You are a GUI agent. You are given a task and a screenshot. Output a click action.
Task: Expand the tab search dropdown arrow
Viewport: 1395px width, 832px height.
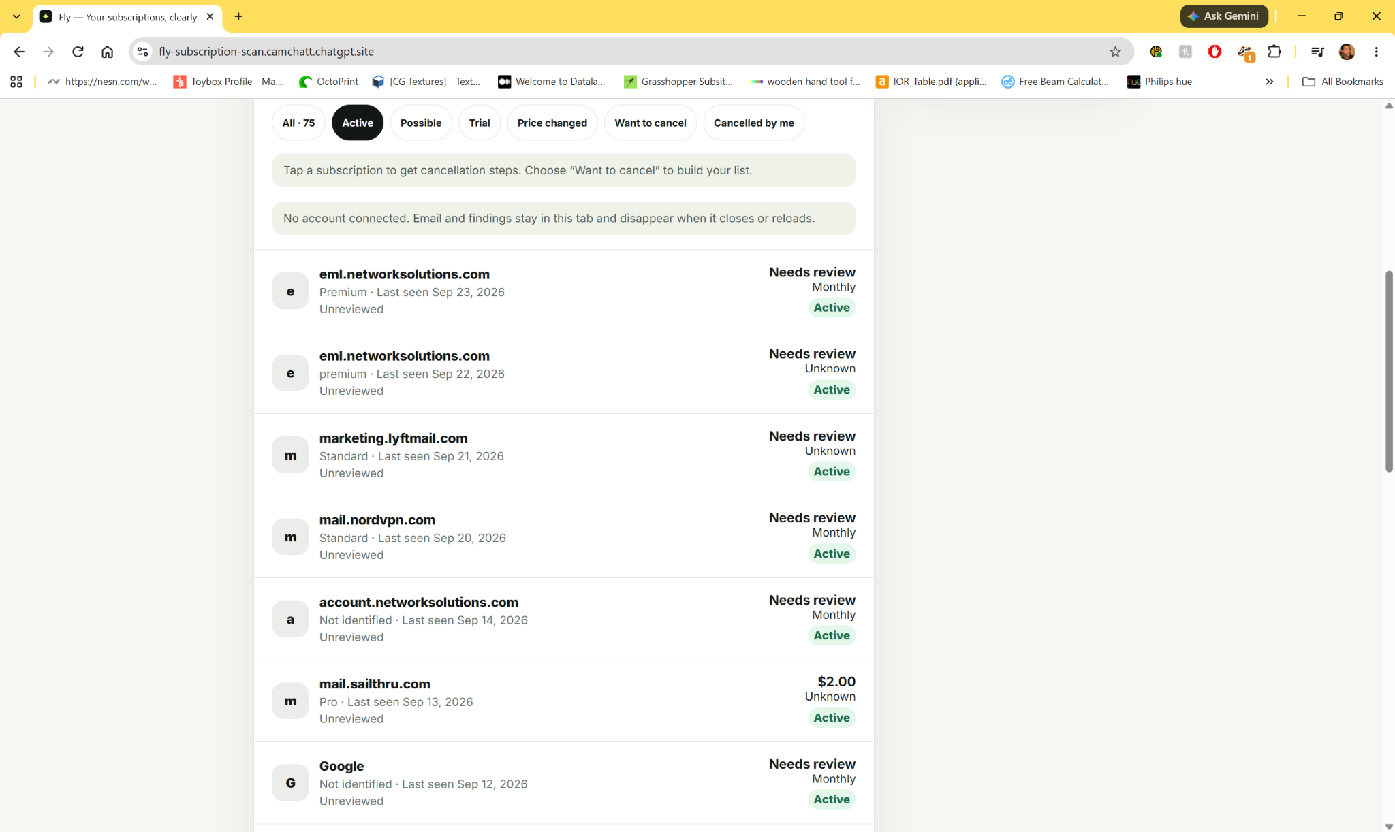[16, 16]
